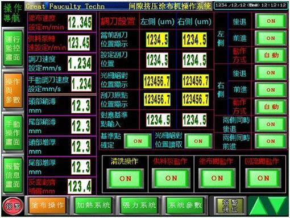The height and width of the screenshot is (218, 290).
Task: Toggle the 供料泵動作 ON switch
Action: click(171, 178)
